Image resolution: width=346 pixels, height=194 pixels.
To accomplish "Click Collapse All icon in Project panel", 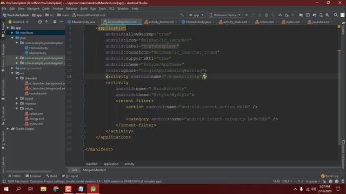I will [x=46, y=22].
